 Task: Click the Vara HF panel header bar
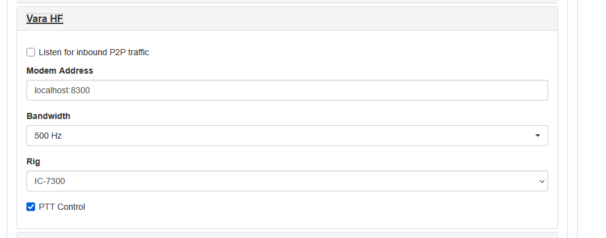click(x=287, y=18)
